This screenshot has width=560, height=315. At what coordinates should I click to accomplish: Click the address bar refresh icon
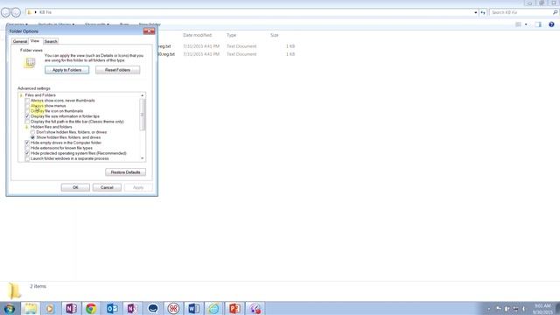click(x=483, y=12)
